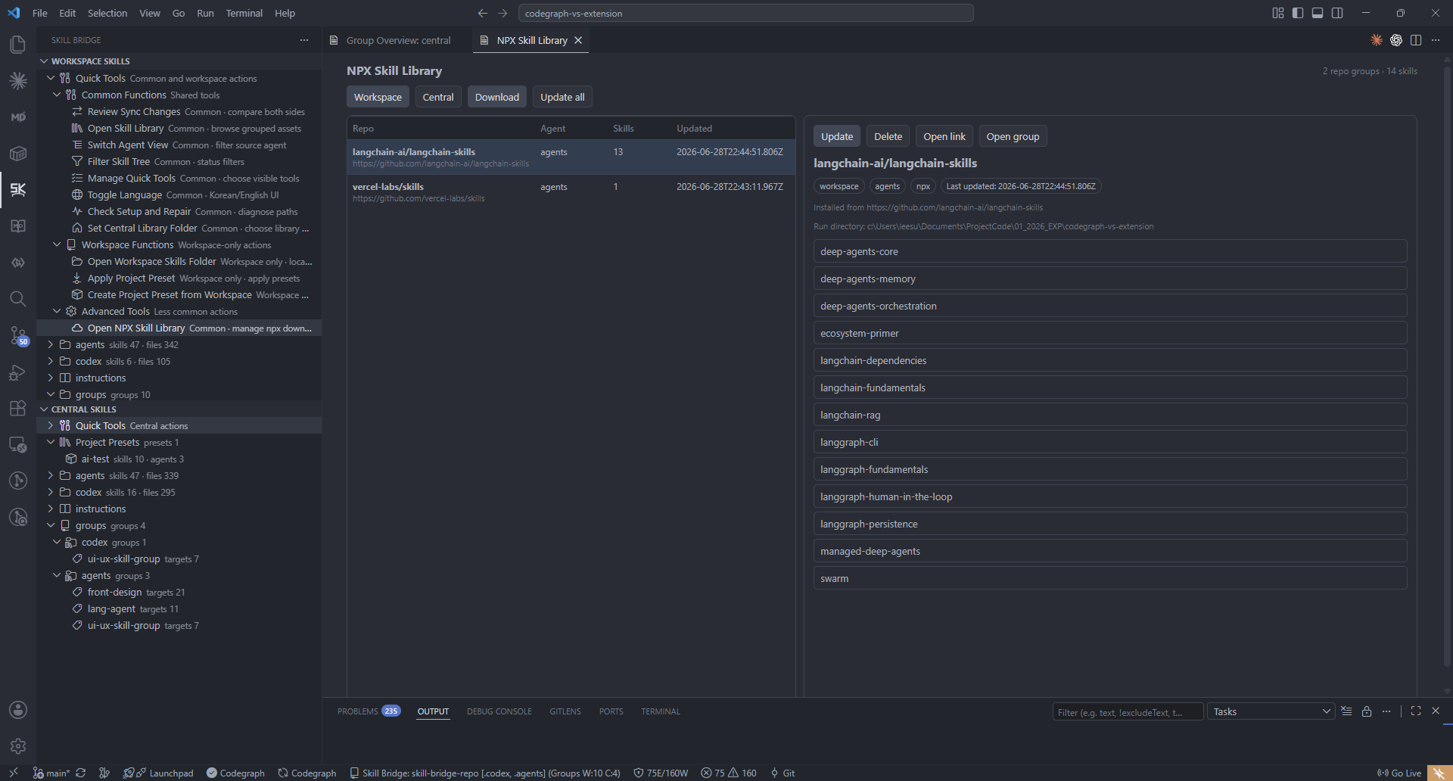Screen dimensions: 1453x781
Task: Click the Update all button
Action: 562,97
